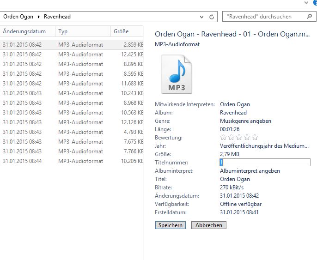
Task: Click the MP3 file preview icon
Action: click(177, 74)
